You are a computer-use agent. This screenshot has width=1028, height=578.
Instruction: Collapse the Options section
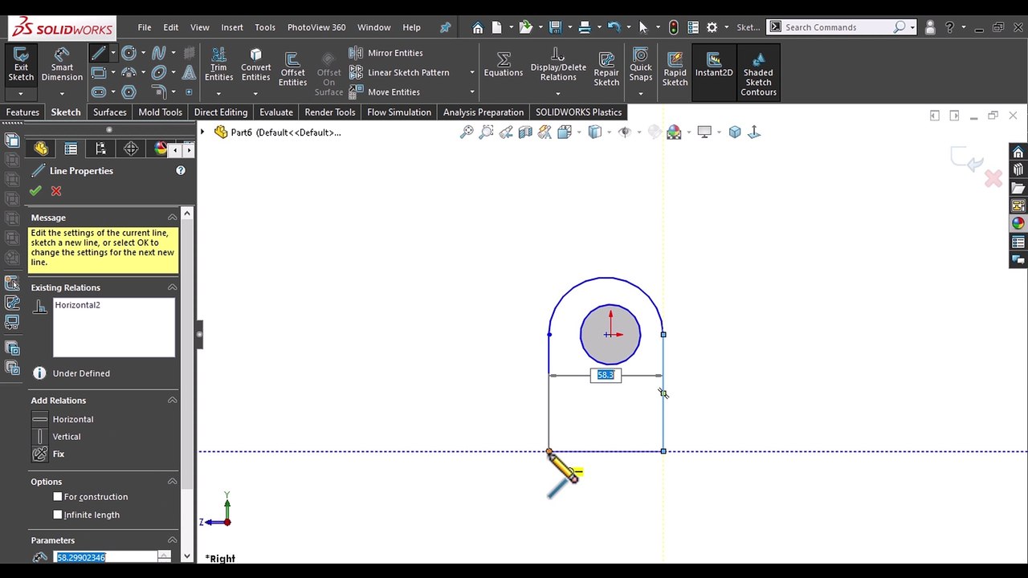(x=172, y=482)
